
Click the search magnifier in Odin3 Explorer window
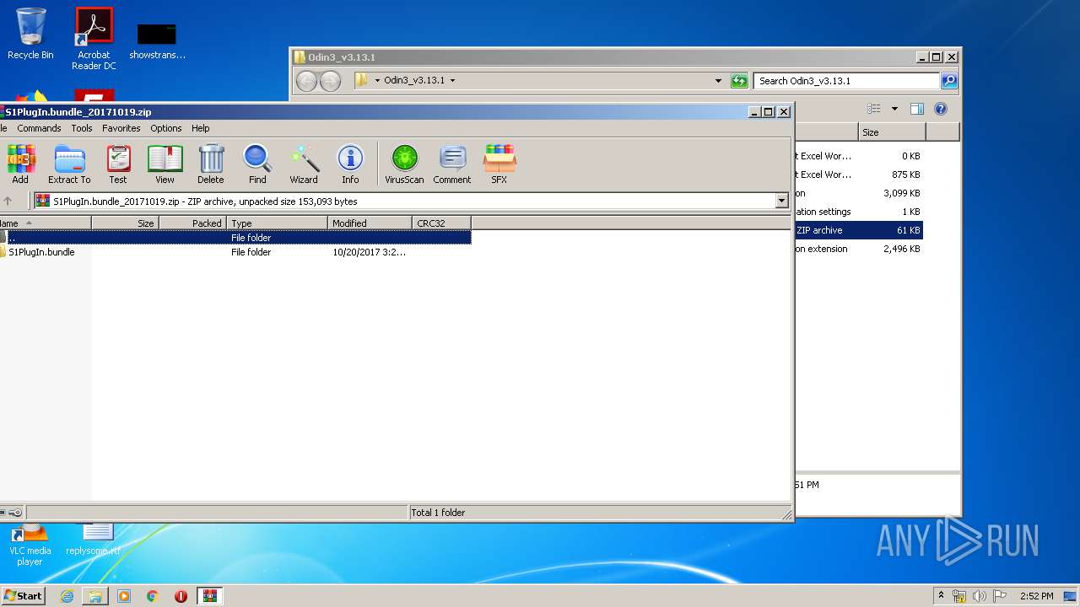pos(949,81)
